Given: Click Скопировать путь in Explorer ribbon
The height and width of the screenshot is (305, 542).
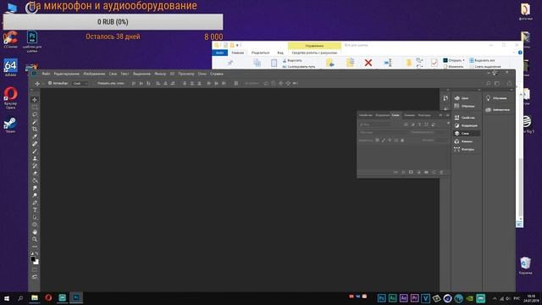Looking at the screenshot, I should [x=299, y=66].
